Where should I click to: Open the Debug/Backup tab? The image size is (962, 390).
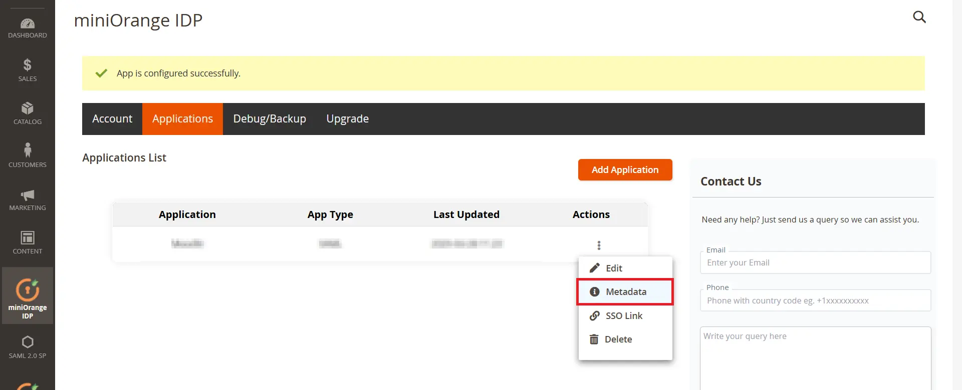[x=270, y=119]
